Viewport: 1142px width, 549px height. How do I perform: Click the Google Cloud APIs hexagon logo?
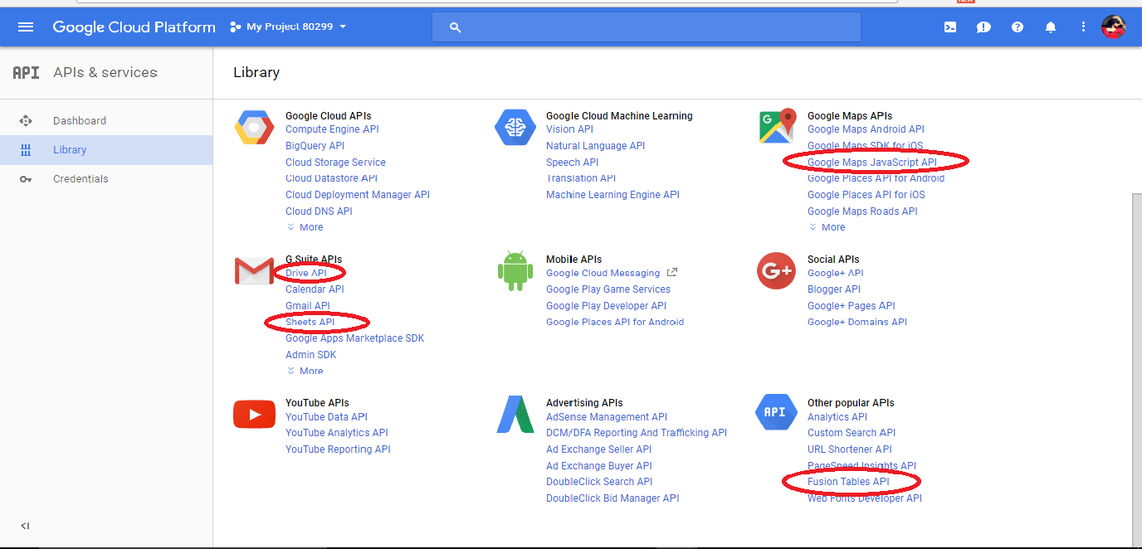pyautogui.click(x=253, y=128)
